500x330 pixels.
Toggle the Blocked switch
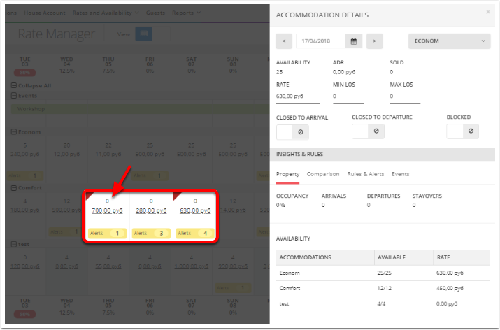(462, 131)
